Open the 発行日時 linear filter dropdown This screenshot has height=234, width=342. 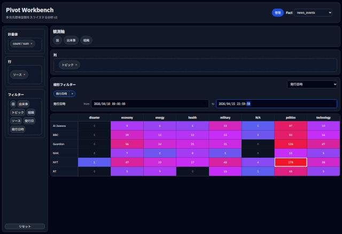312,84
